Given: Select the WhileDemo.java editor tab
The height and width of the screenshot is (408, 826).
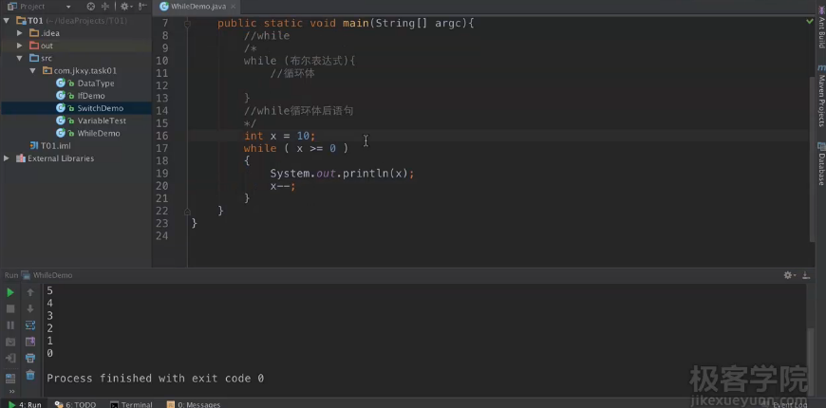Looking at the screenshot, I should (x=197, y=7).
